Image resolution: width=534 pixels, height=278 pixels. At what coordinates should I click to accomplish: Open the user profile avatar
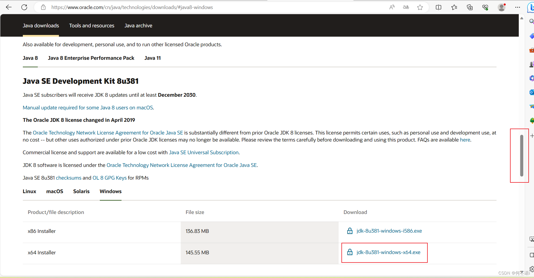coord(502,7)
